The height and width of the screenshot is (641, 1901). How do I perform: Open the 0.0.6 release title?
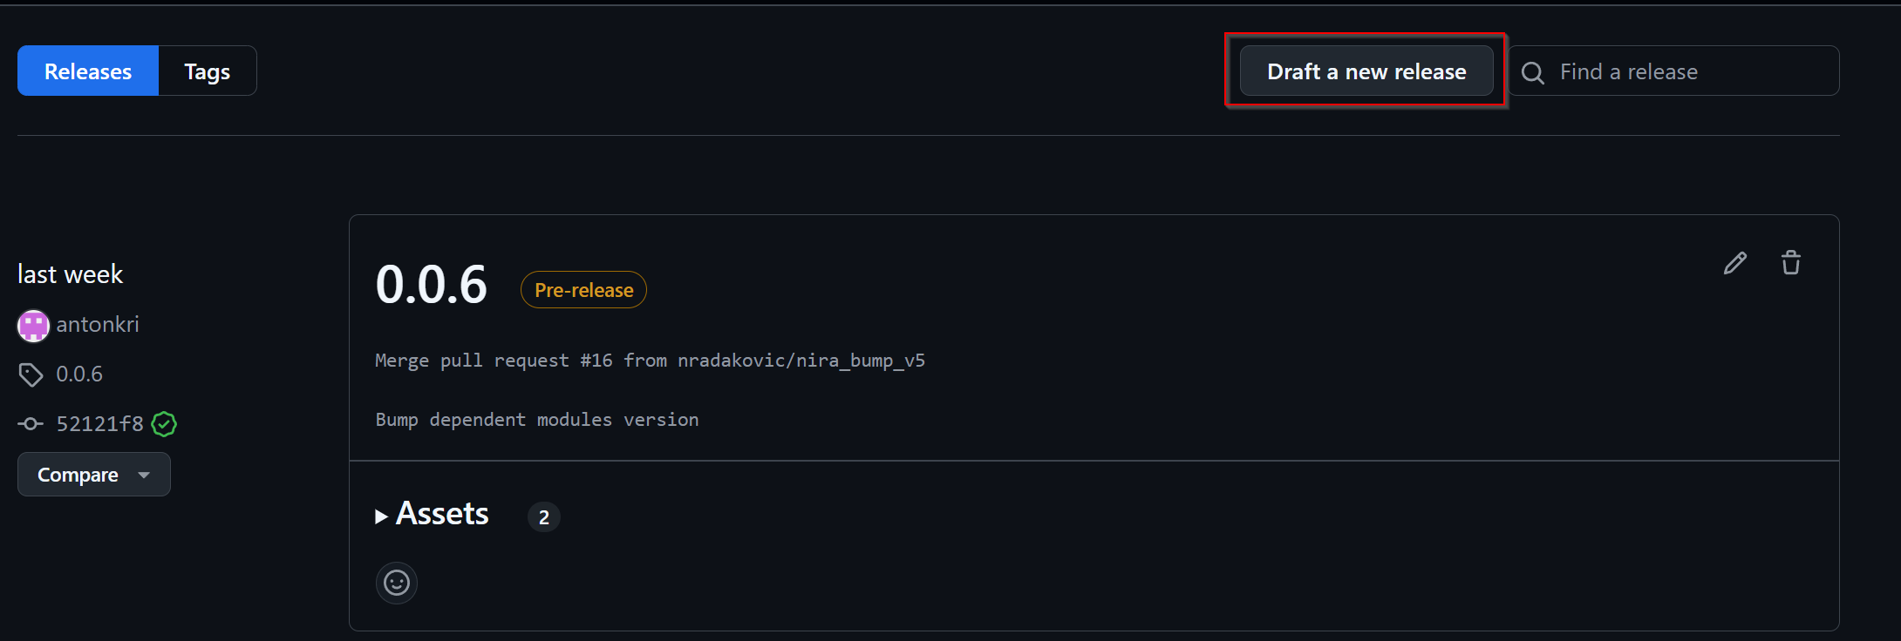click(x=431, y=285)
